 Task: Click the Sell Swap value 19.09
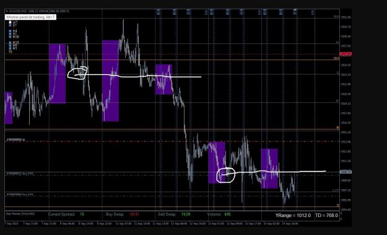186,215
